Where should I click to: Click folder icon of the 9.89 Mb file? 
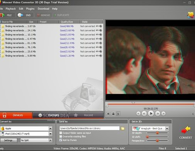3,56
